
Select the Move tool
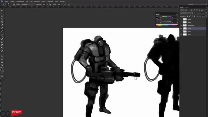tap(2, 11)
